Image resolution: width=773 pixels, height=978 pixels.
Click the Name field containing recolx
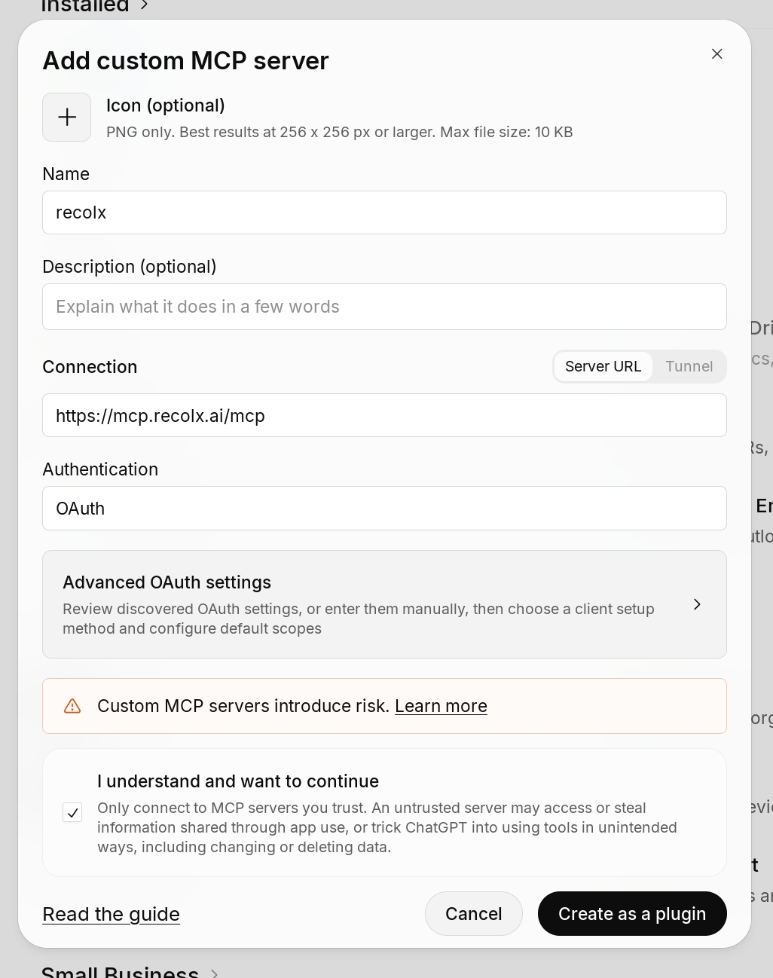384,212
